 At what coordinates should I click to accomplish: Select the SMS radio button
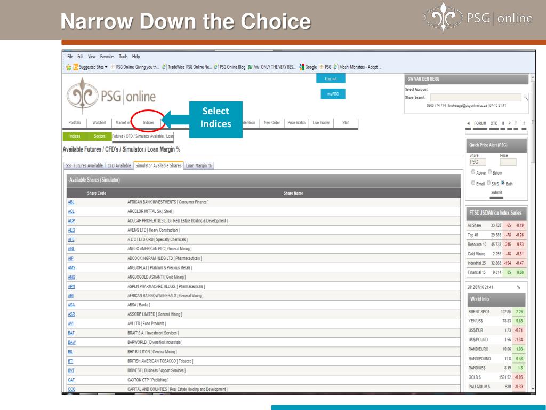pyautogui.click(x=488, y=183)
